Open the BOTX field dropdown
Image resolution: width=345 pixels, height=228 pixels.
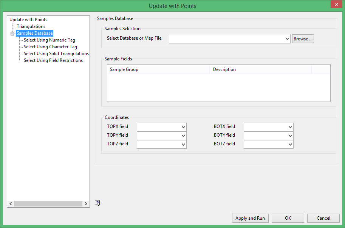[290, 127]
